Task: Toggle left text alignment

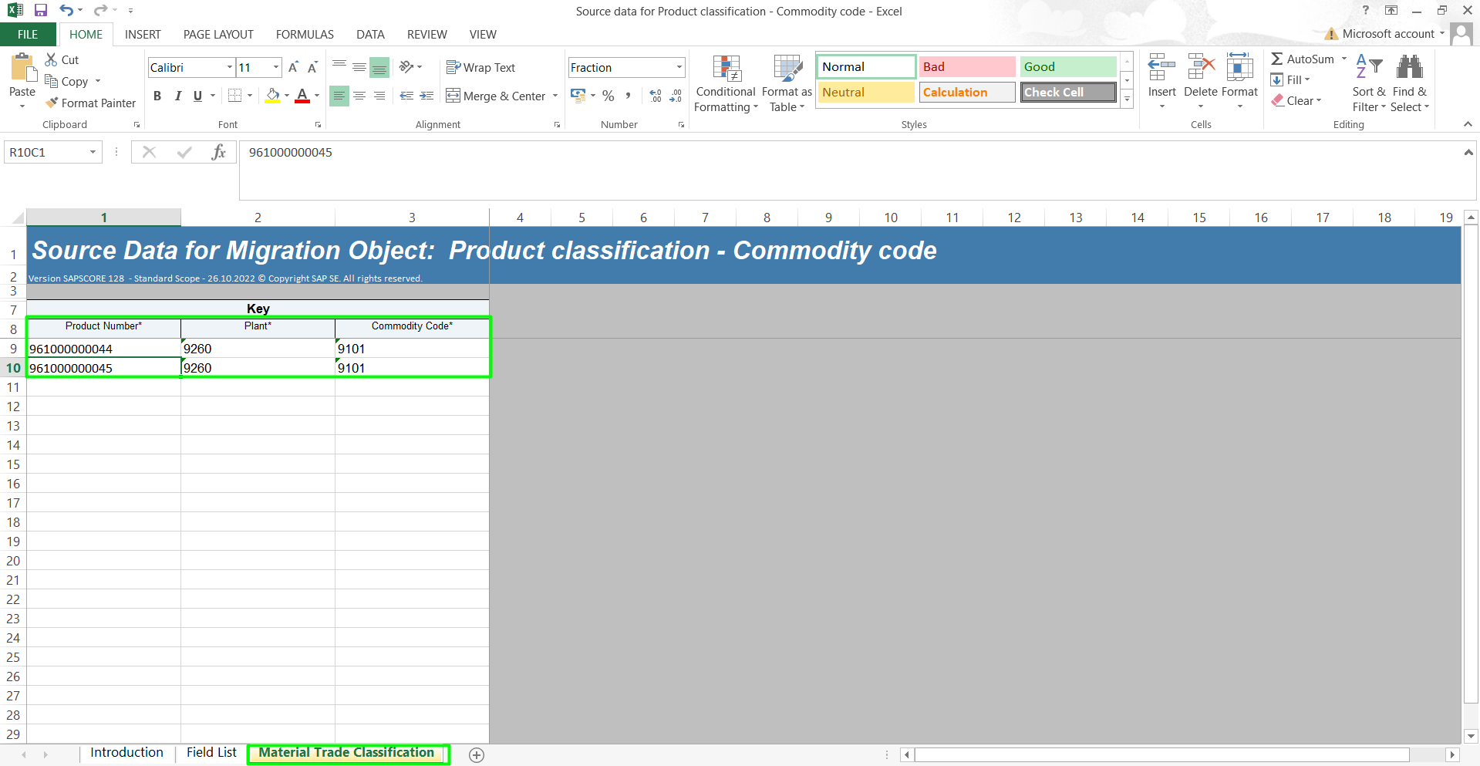Action: [x=339, y=96]
